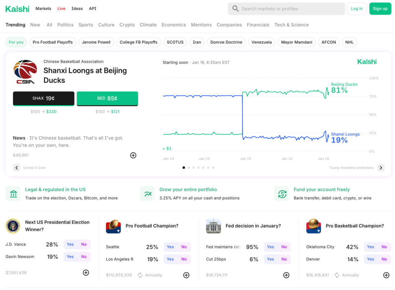The image size is (395, 290).
Task: Open the Live menu item
Action: tap(61, 8)
